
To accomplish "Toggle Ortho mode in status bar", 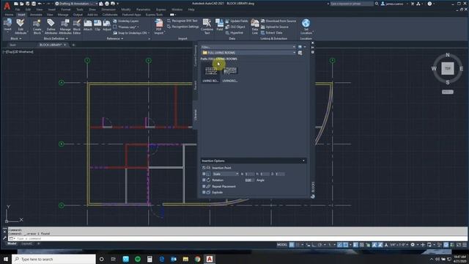I will pyautogui.click(x=314, y=244).
